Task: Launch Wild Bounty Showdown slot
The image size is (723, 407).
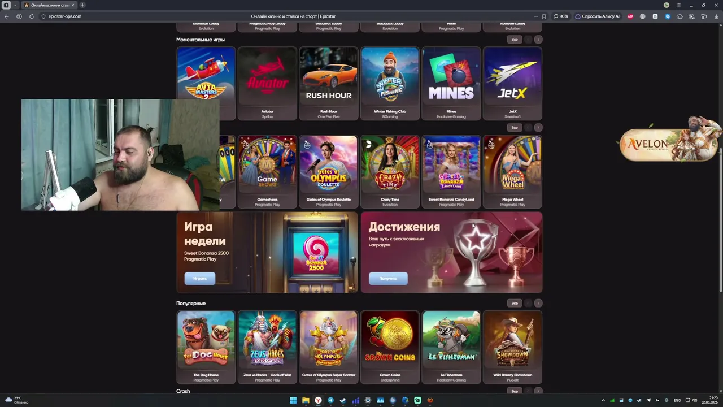Action: pyautogui.click(x=513, y=347)
